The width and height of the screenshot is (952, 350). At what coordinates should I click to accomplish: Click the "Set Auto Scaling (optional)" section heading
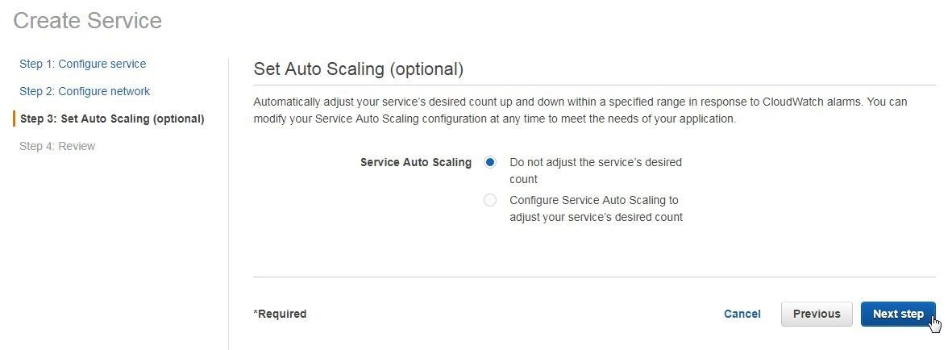coord(358,69)
